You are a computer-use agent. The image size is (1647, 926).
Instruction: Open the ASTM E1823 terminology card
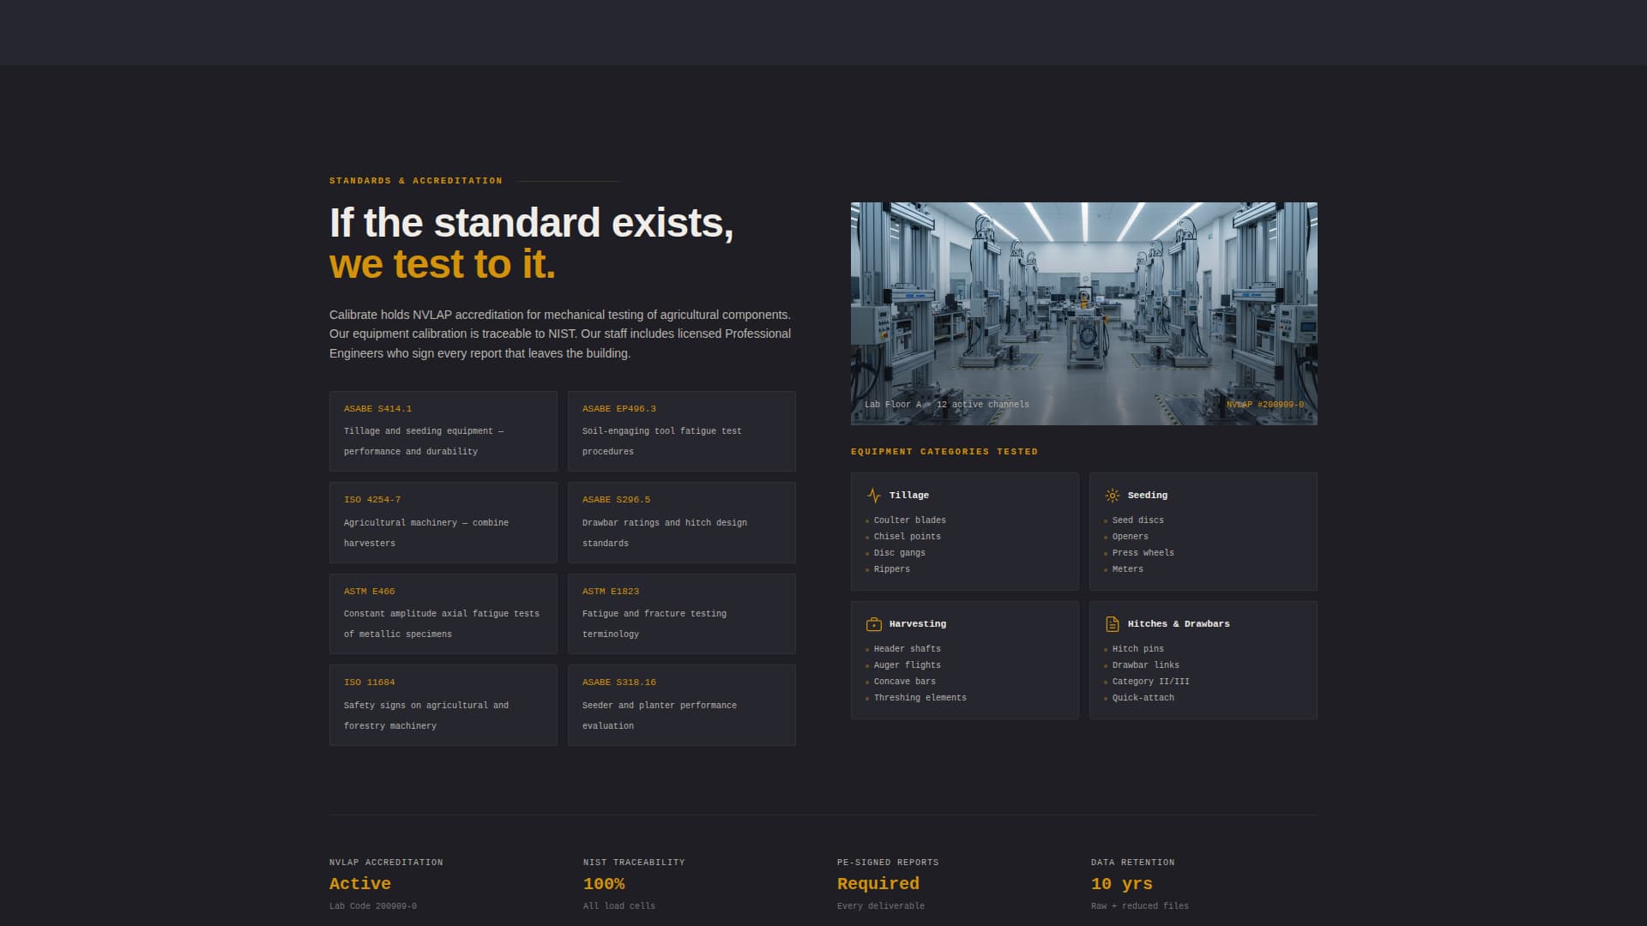coord(681,614)
